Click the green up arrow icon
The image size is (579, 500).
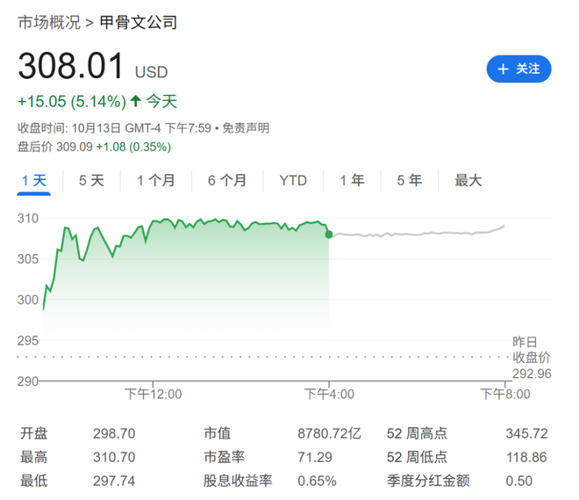click(x=136, y=101)
